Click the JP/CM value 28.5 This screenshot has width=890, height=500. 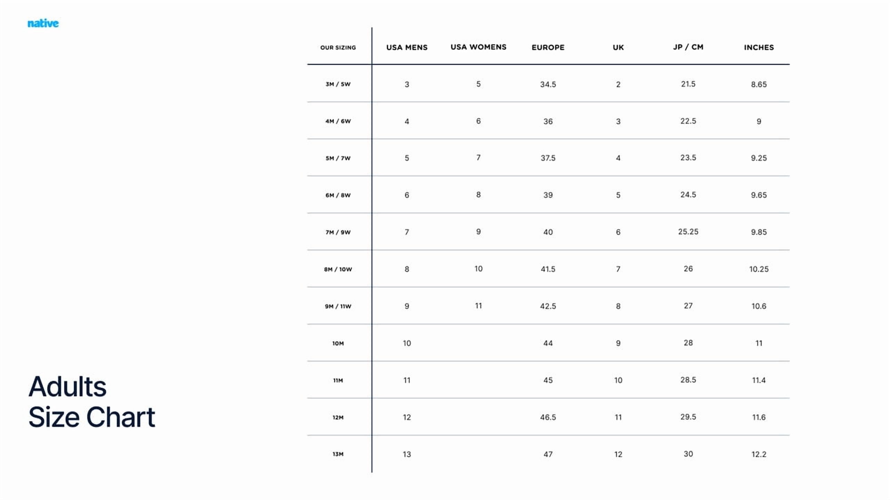coord(688,380)
